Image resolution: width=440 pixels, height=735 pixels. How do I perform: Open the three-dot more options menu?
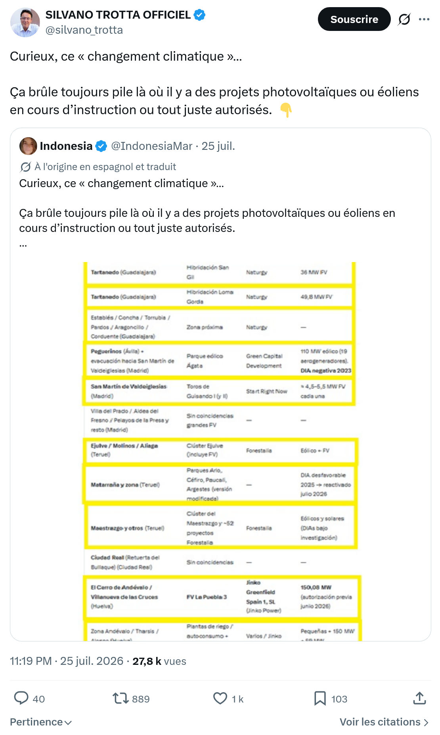point(424,19)
